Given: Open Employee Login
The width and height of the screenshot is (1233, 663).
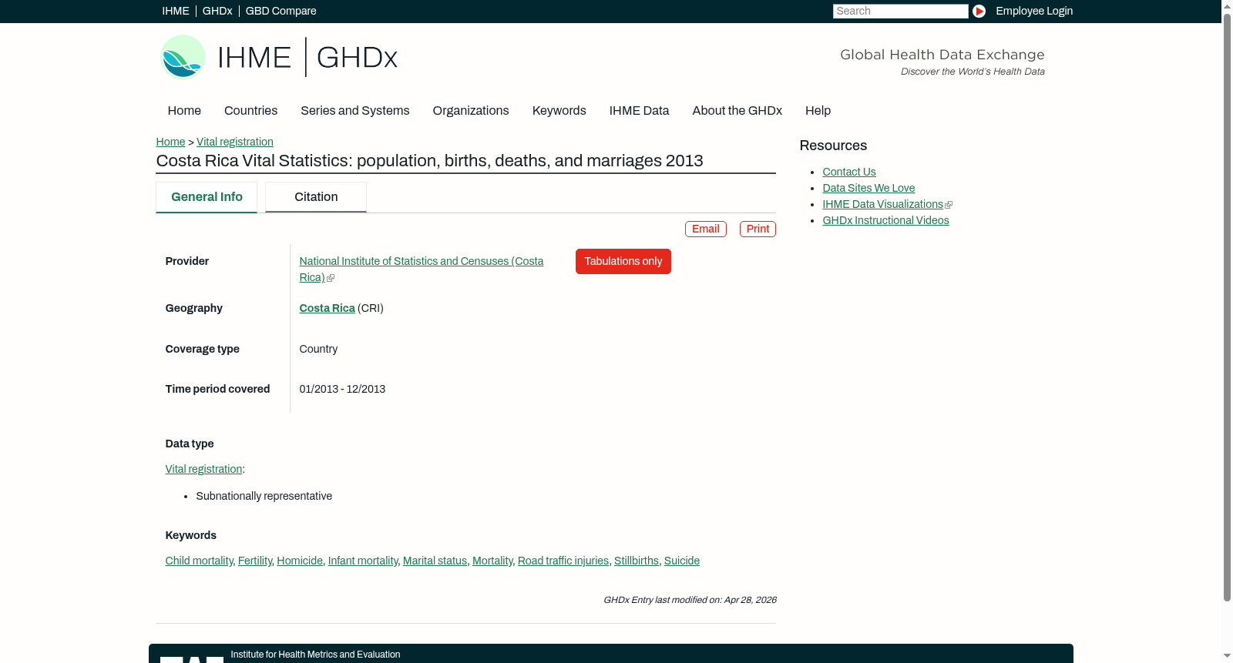Looking at the screenshot, I should coord(1034,11).
